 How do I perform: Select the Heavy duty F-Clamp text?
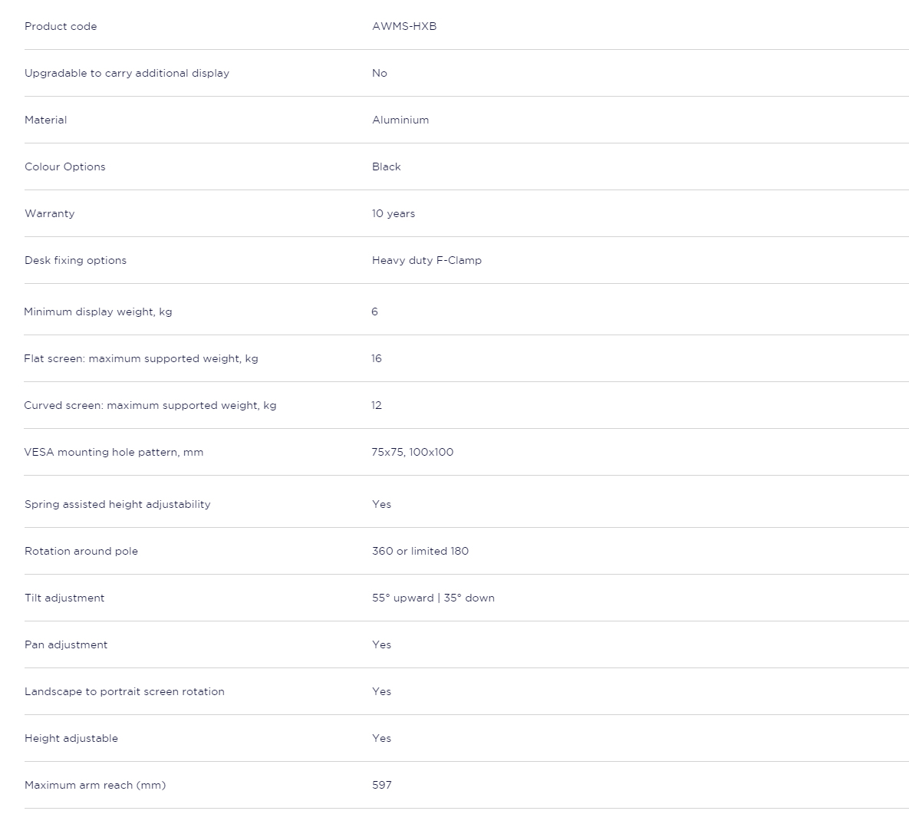427,260
